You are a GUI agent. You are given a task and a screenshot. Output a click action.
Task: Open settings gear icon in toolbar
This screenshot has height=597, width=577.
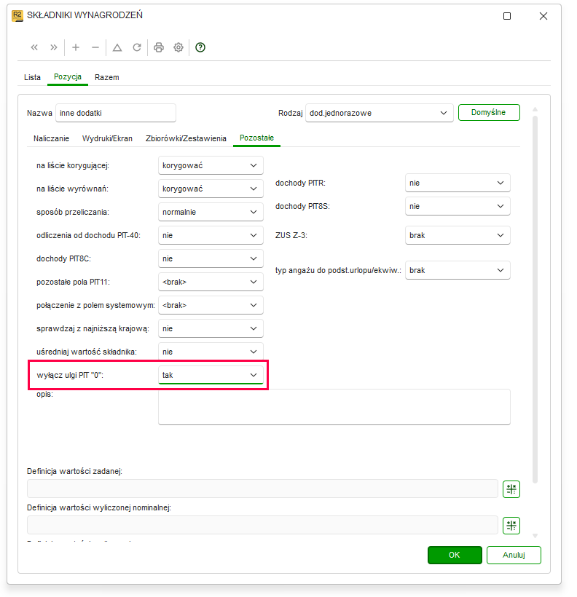tap(178, 47)
